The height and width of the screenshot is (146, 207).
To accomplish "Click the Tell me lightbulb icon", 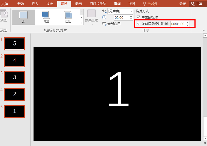I will coord(145,4).
